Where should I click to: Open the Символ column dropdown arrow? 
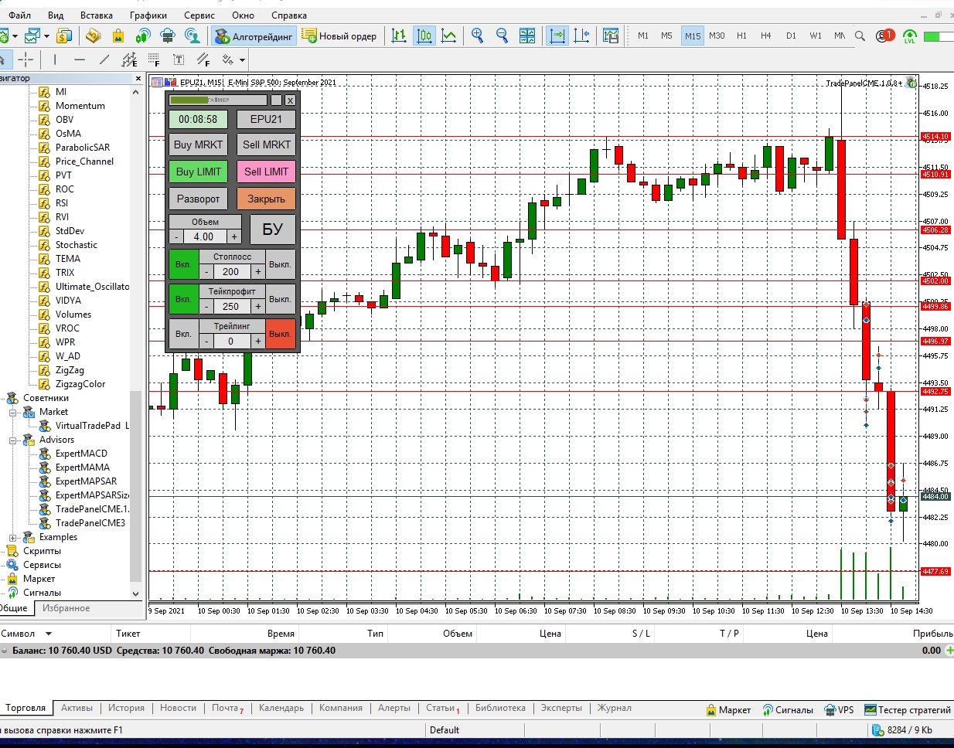48,634
